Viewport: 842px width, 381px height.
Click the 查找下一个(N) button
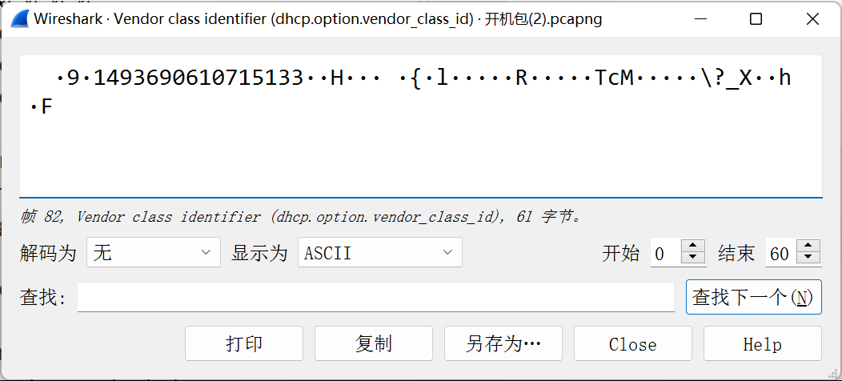pyautogui.click(x=753, y=297)
